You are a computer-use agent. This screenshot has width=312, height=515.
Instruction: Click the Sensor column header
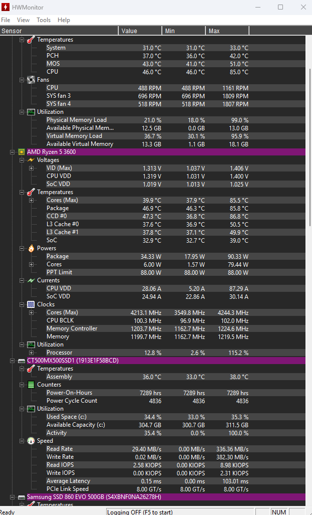coord(59,31)
